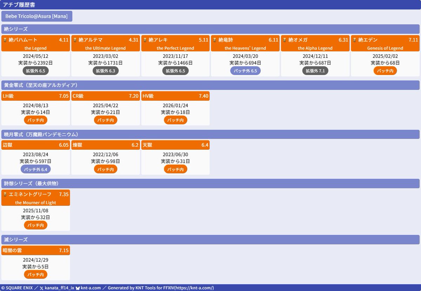This screenshot has width=421, height=291.
Task: Click the text 実装から597日
Action: (x=35, y=161)
